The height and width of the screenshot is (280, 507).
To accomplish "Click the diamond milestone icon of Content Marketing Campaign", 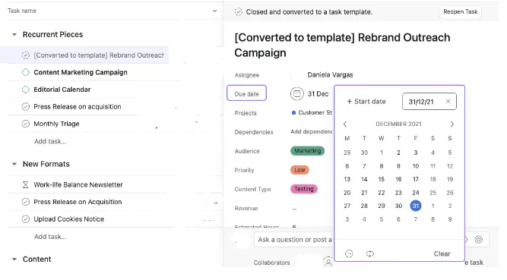I will tap(26, 72).
